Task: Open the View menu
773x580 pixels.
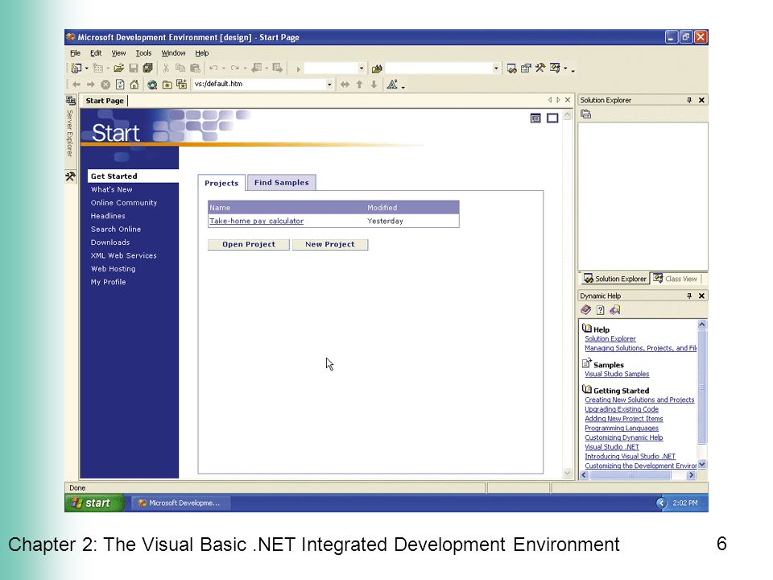Action: (118, 53)
